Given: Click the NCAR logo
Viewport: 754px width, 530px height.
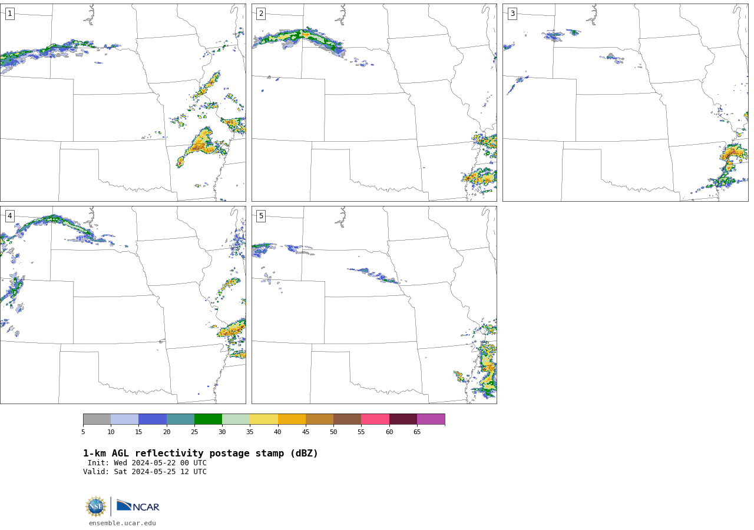Looking at the screenshot, I should 138,506.
